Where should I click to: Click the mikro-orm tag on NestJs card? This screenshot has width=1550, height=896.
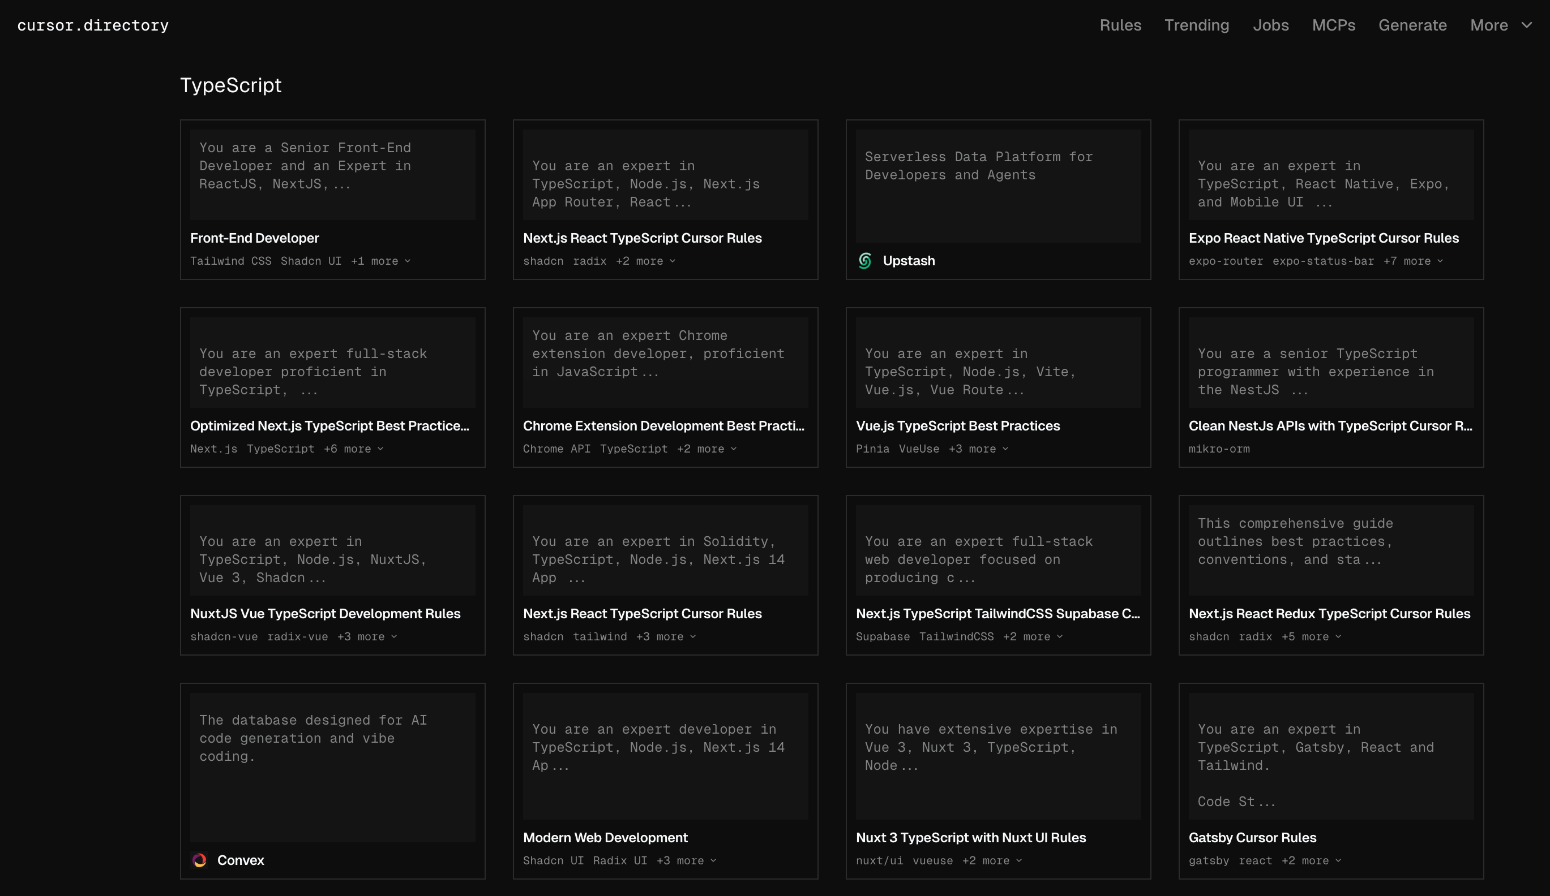coord(1218,449)
